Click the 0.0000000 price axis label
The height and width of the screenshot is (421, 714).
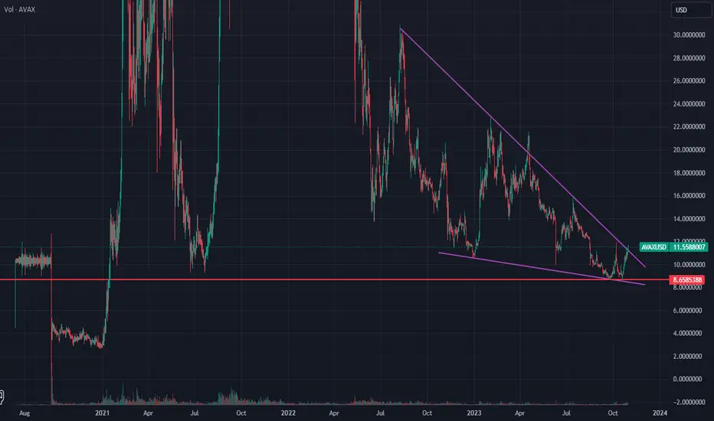(x=689, y=379)
